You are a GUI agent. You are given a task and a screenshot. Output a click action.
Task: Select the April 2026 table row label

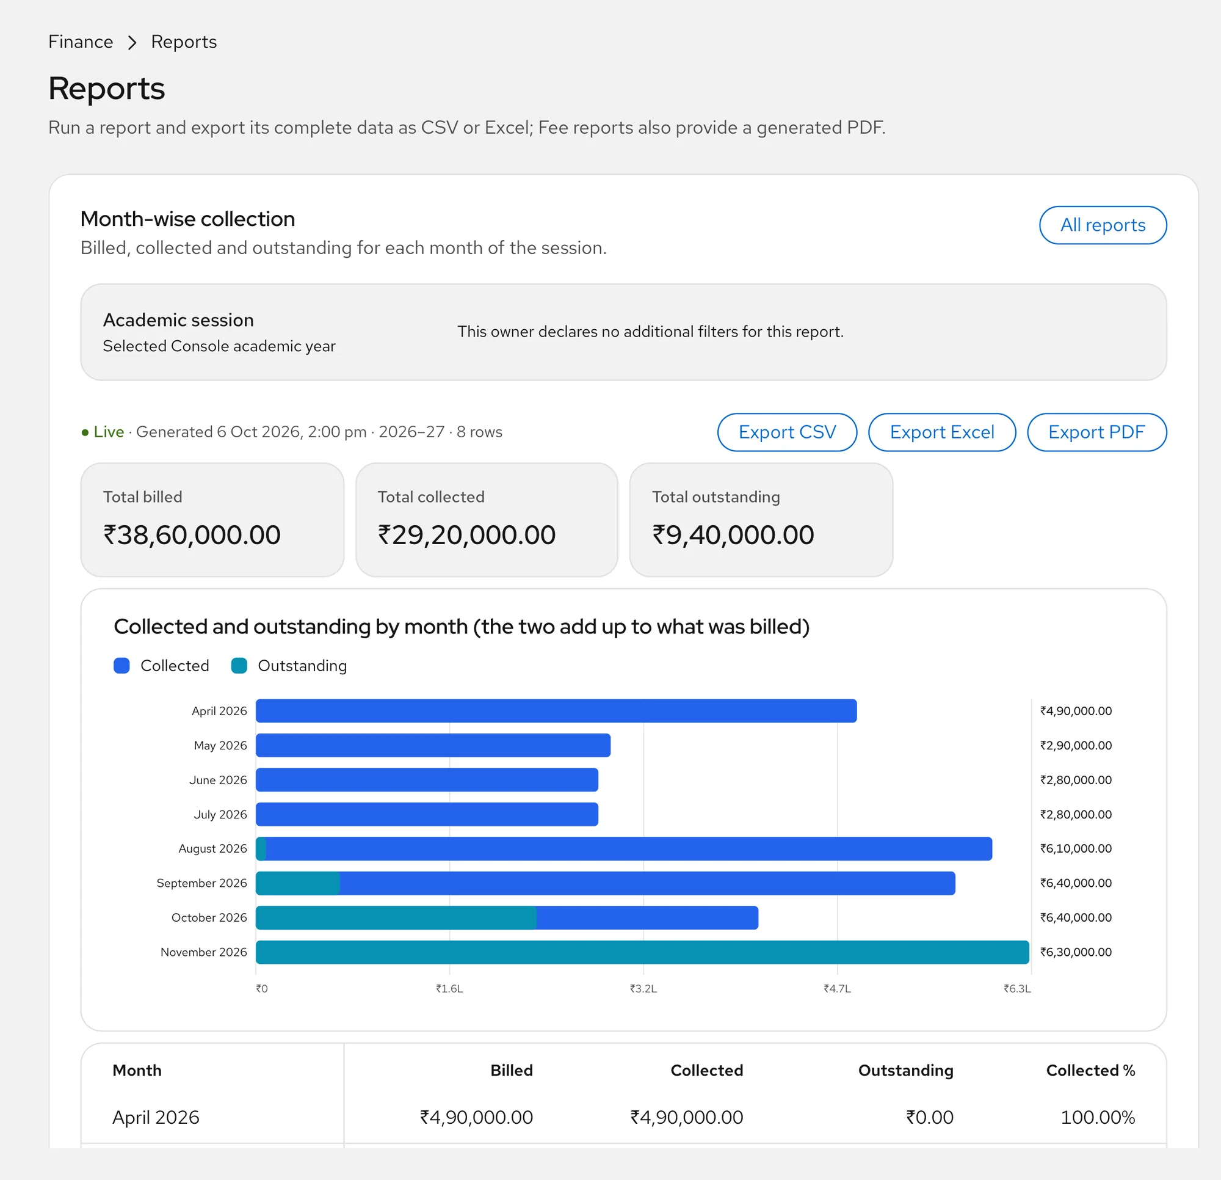point(156,1117)
